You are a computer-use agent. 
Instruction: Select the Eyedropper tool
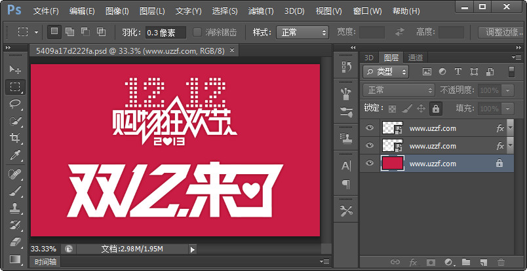(x=15, y=154)
